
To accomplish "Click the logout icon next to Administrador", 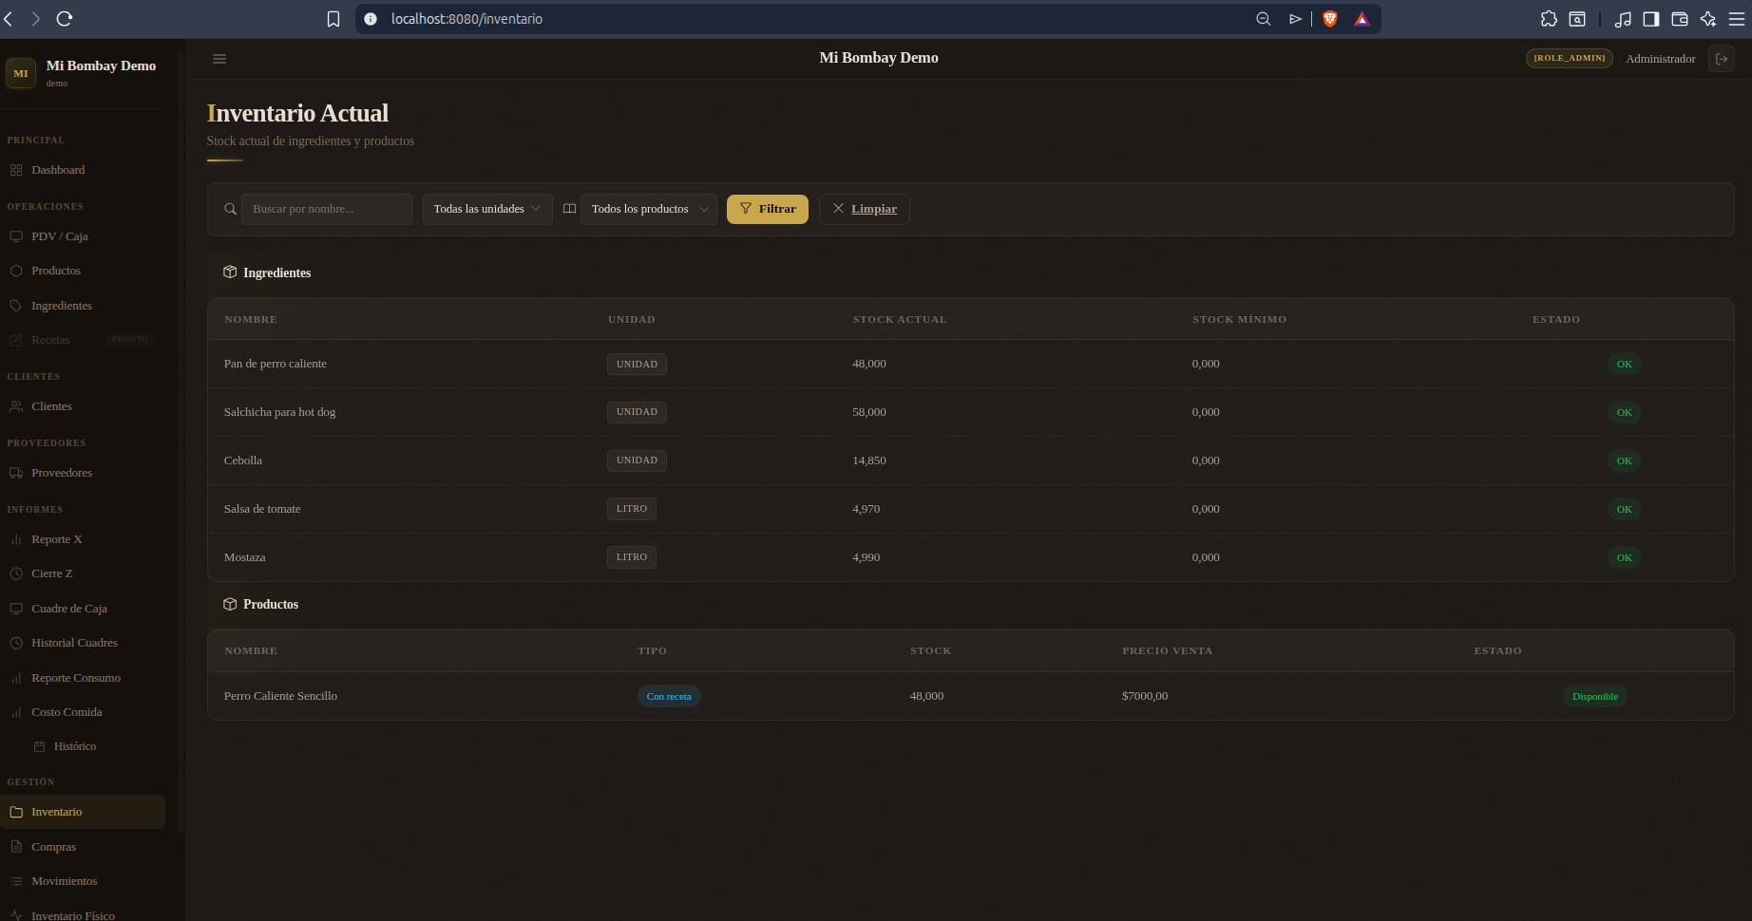I will tap(1722, 59).
